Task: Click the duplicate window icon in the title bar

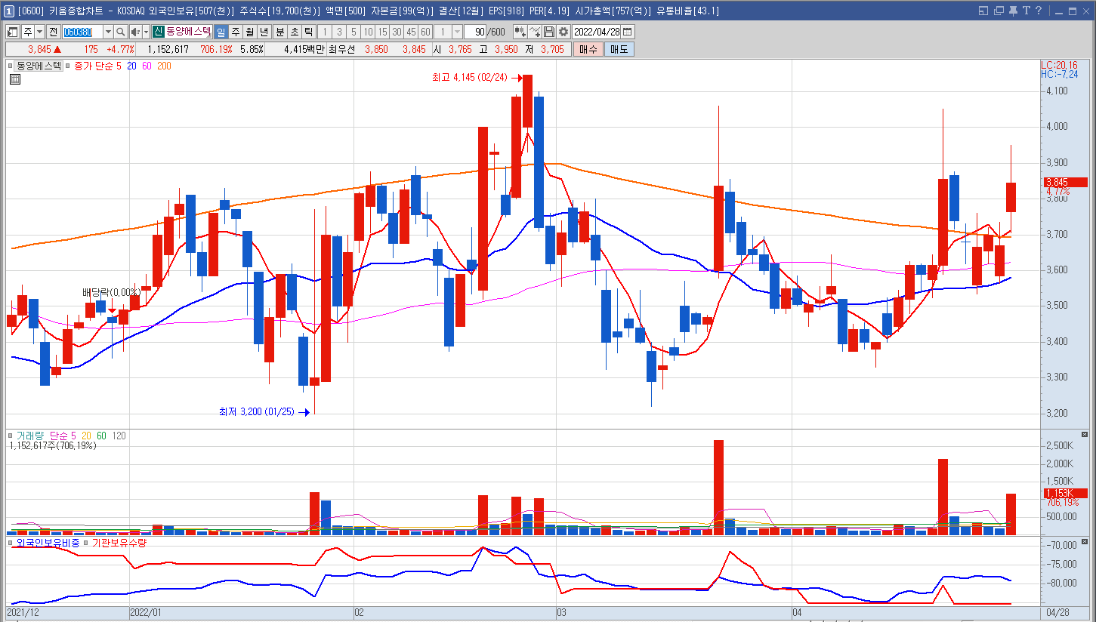Action: [999, 11]
